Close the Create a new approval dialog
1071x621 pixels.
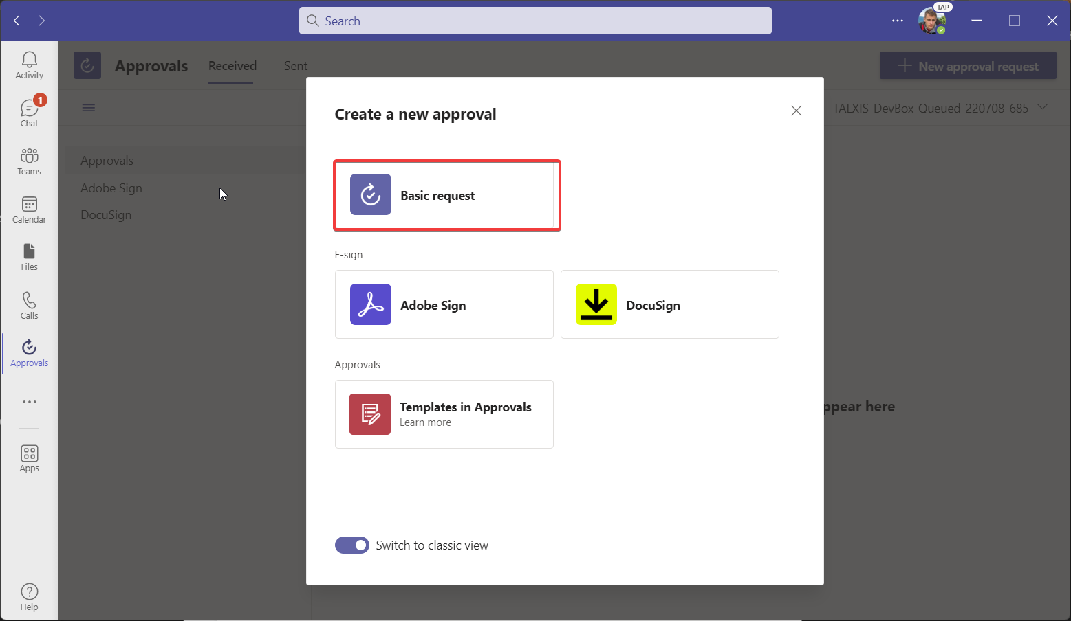click(x=797, y=111)
